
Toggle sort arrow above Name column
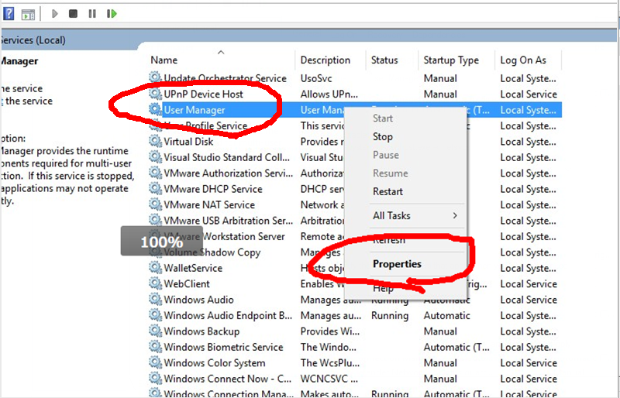(x=221, y=52)
